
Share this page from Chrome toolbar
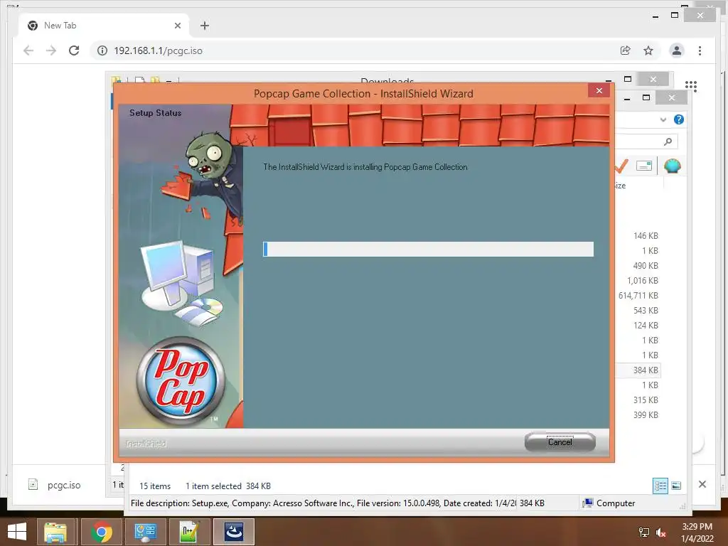tap(626, 50)
